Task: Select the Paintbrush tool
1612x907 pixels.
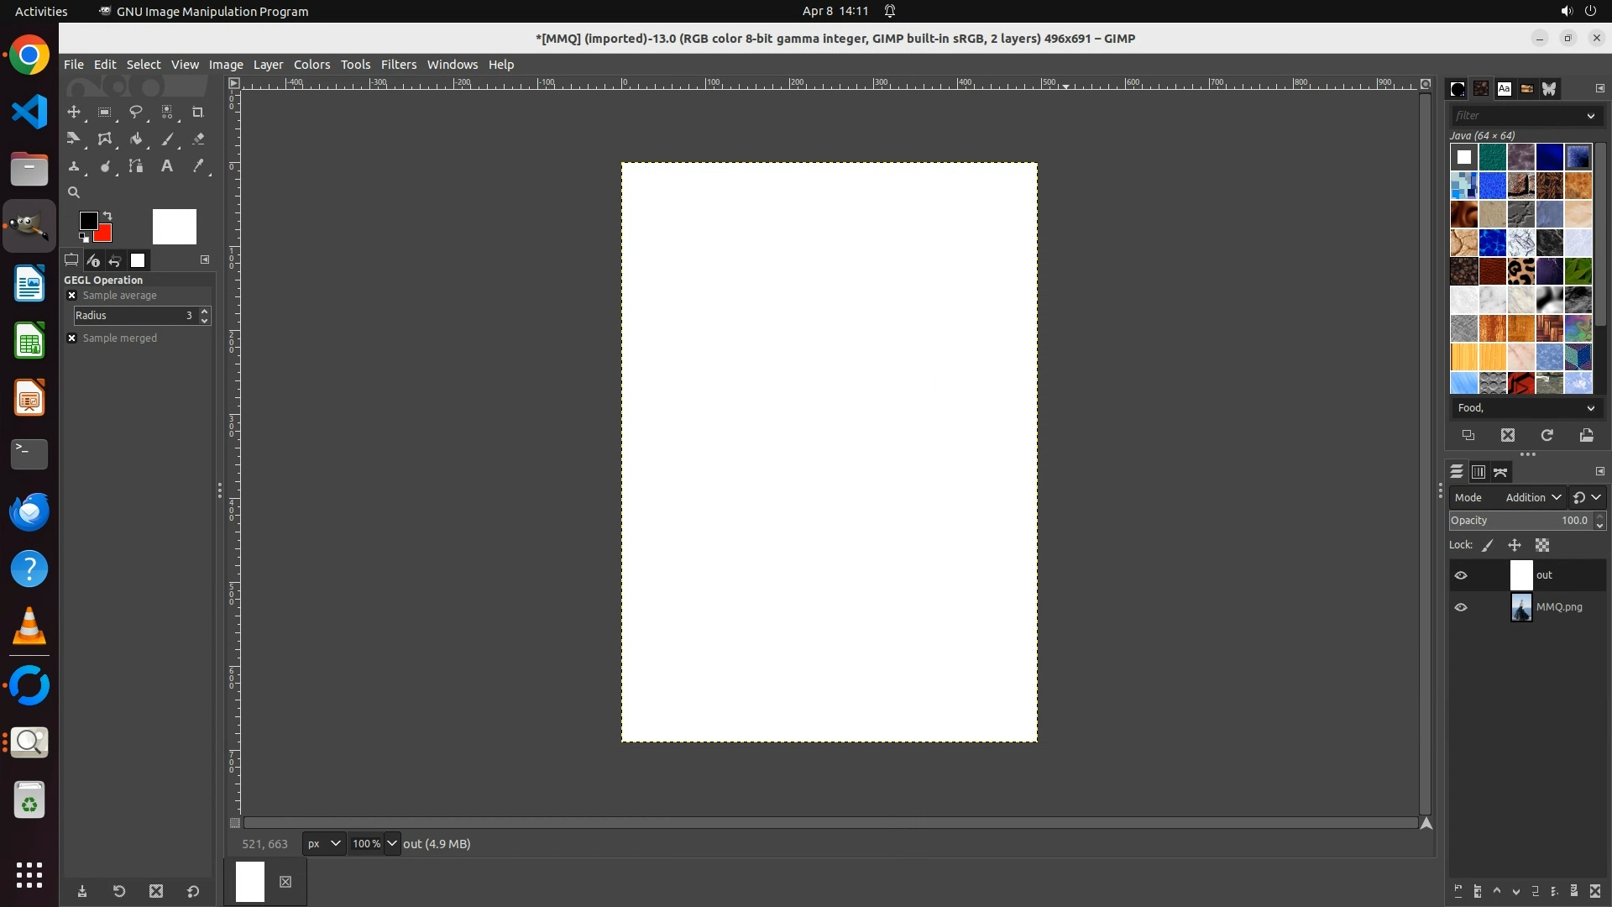Action: point(167,139)
